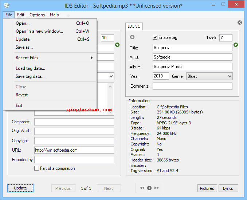Click the scrollbar up arrow on left panel
The image size is (247, 200).
pos(110,87)
